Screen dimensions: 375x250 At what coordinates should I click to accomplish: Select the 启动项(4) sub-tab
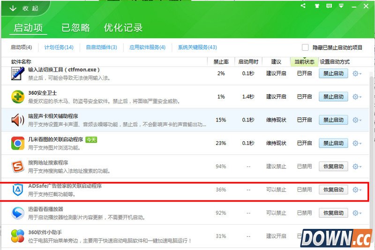coord(21,47)
